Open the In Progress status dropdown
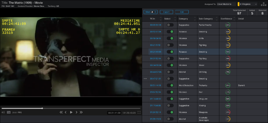 coord(247,4)
